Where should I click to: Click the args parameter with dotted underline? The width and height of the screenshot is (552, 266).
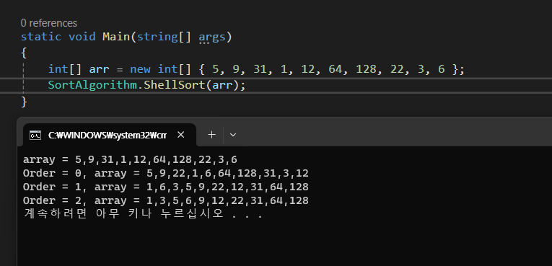[212, 37]
